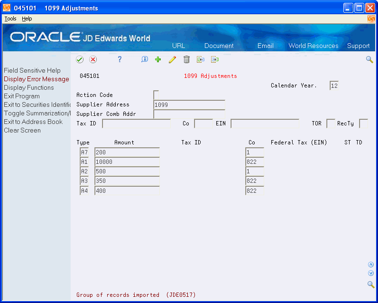378x303 pixels.
Task: Open the Email banner link
Action: [266, 46]
